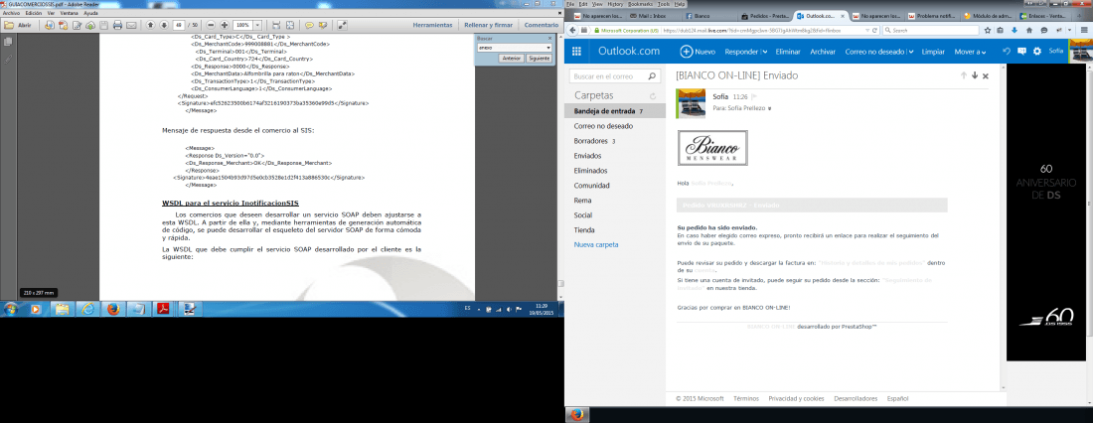Open the Outlook messaging chat icon
Viewport: 1093px width, 423px height.
tap(1021, 51)
